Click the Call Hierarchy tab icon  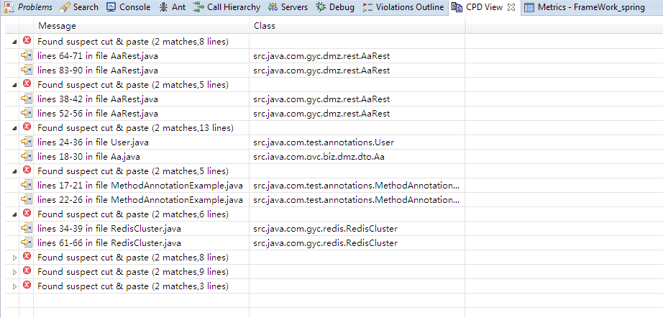click(x=198, y=7)
